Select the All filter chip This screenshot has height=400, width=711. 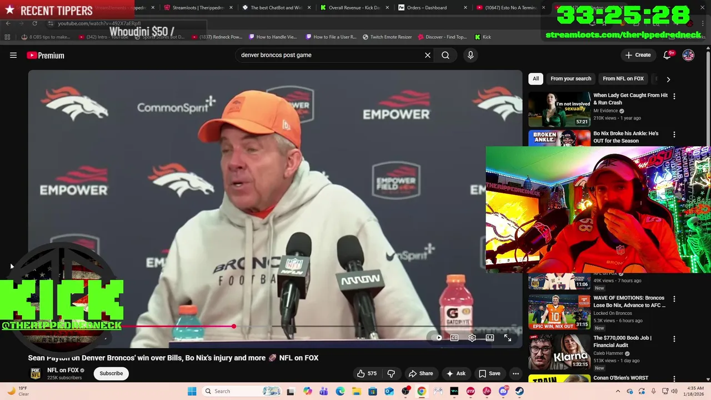535,79
